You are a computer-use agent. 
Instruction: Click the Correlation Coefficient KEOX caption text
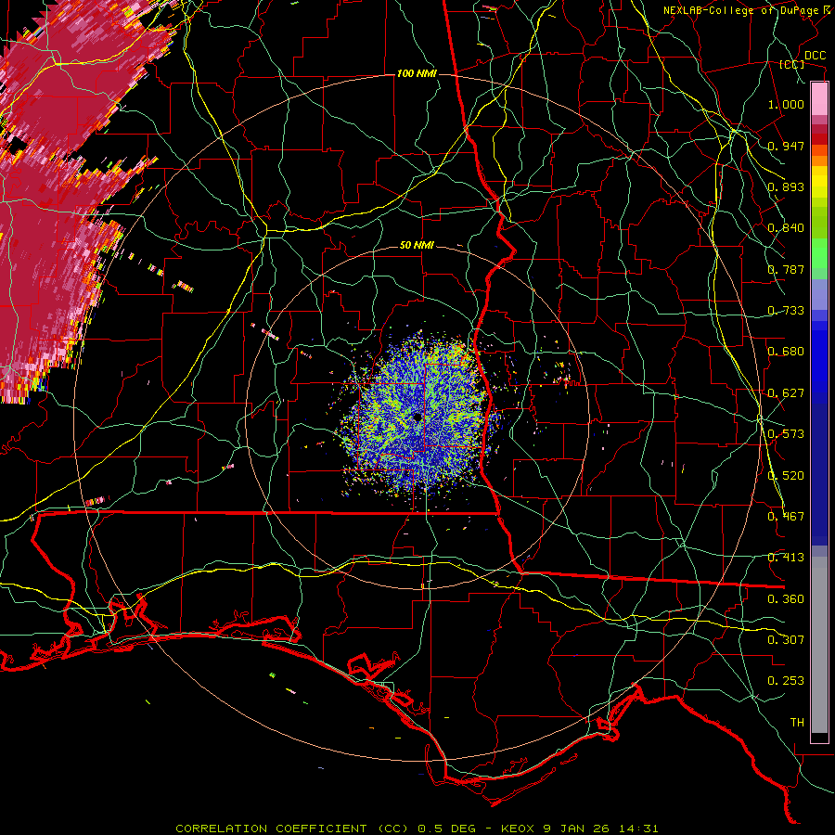click(417, 829)
